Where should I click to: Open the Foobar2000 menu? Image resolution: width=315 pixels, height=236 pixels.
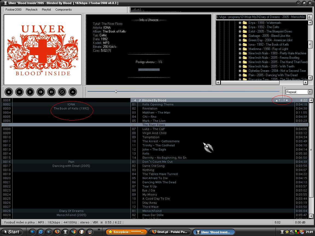pos(13,10)
